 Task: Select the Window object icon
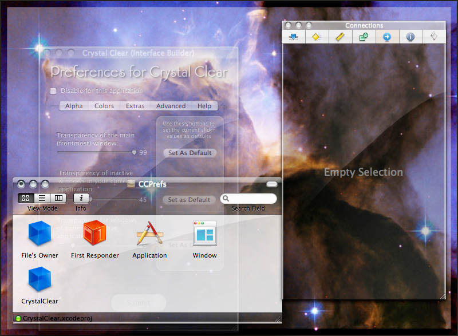pyautogui.click(x=205, y=233)
